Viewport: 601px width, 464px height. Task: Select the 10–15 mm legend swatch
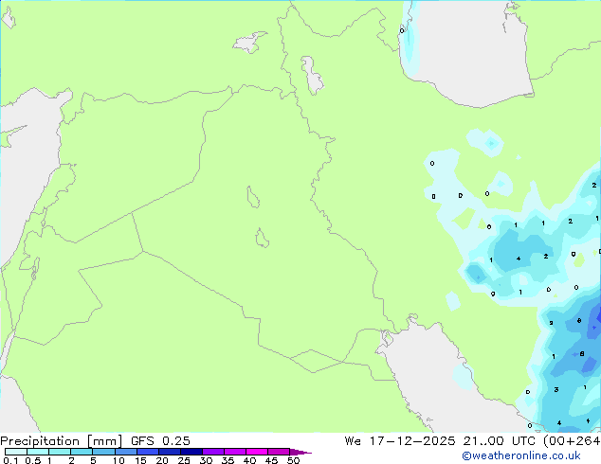tap(125, 452)
